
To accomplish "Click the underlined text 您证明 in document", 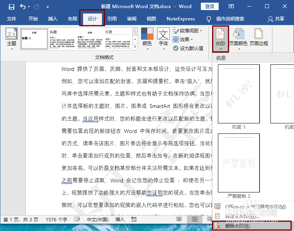I will 155,193.
